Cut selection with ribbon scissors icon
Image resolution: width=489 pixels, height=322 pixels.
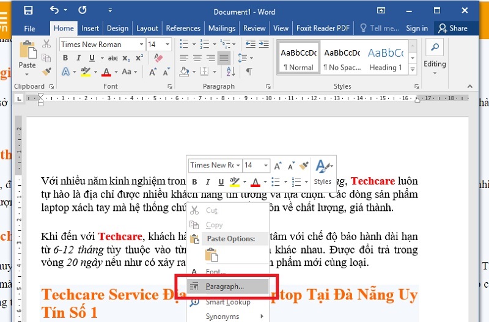(46, 44)
